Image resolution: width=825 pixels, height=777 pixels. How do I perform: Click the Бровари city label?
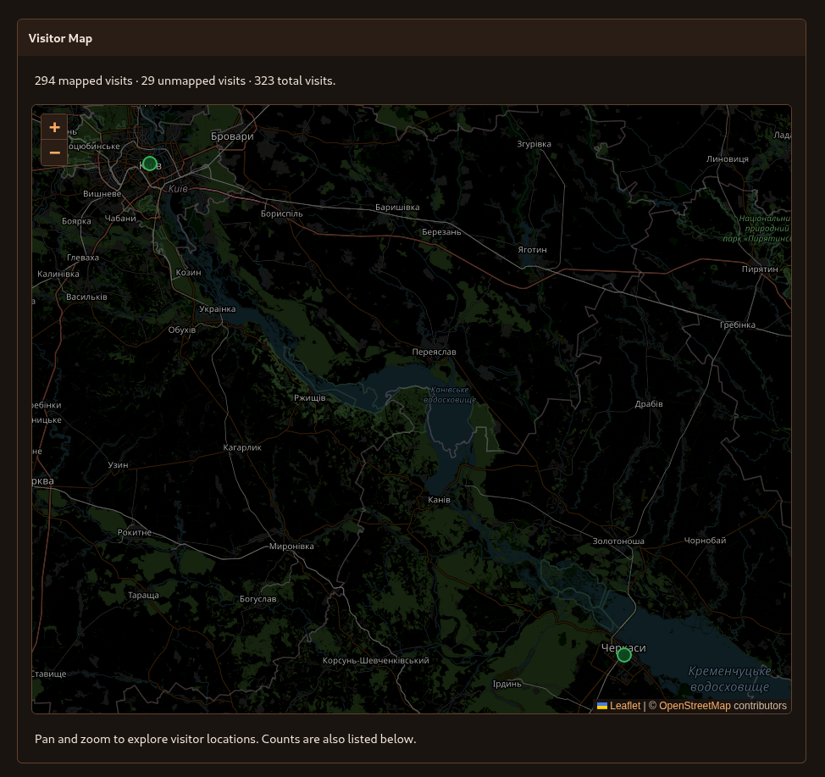point(232,136)
